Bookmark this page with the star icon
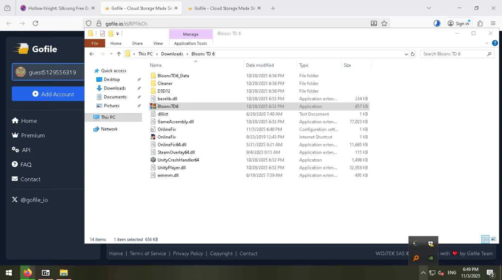 click(384, 23)
